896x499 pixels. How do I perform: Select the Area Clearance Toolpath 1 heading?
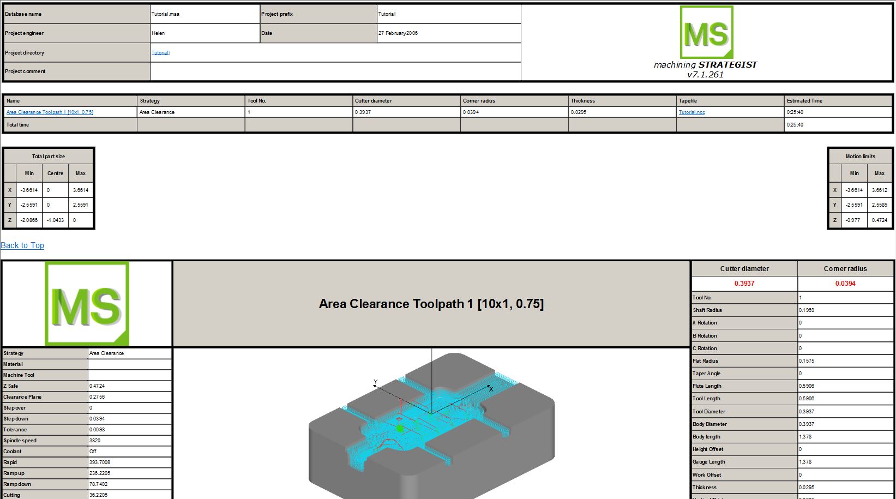[x=431, y=304]
